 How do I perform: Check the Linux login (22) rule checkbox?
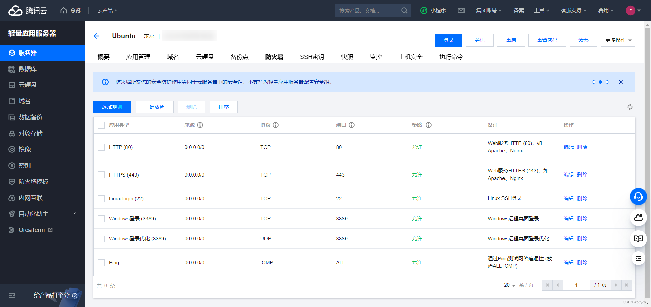(101, 199)
